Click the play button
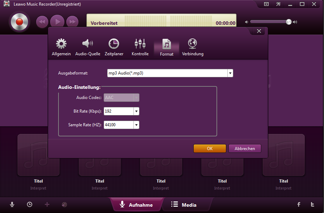The height and width of the screenshot is (213, 324). [x=57, y=22]
